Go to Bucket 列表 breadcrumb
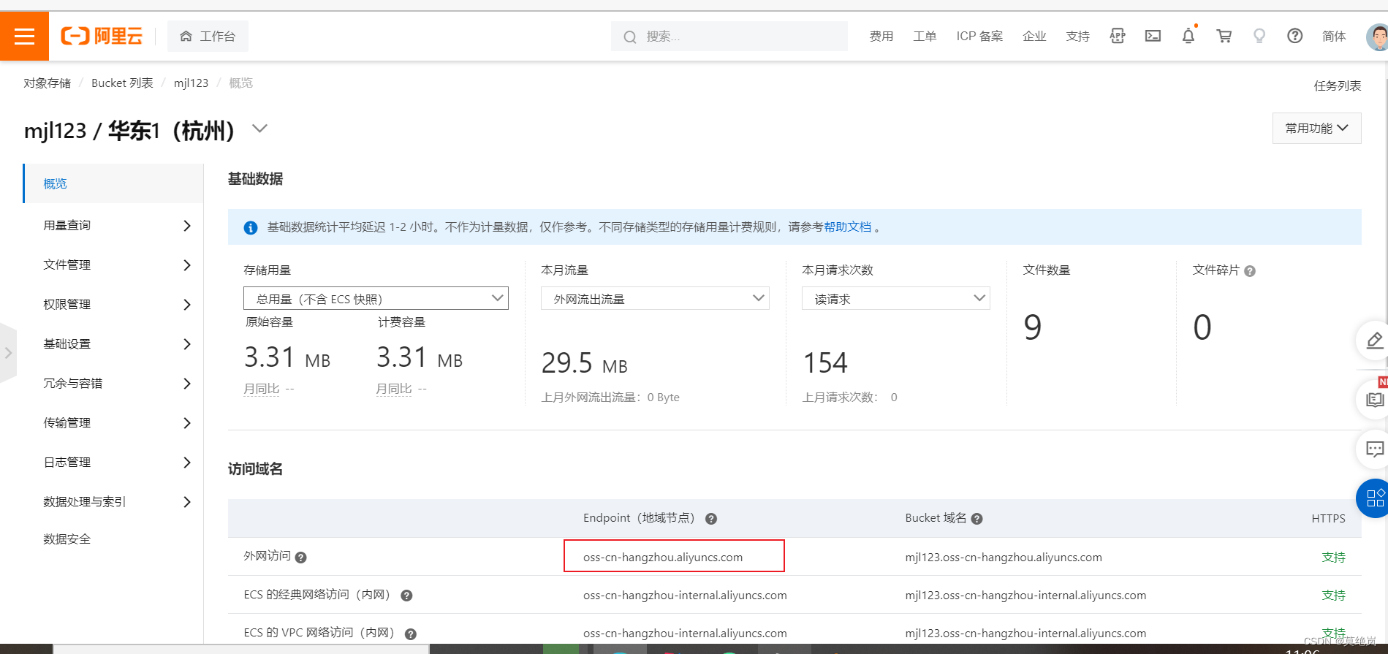 (122, 83)
